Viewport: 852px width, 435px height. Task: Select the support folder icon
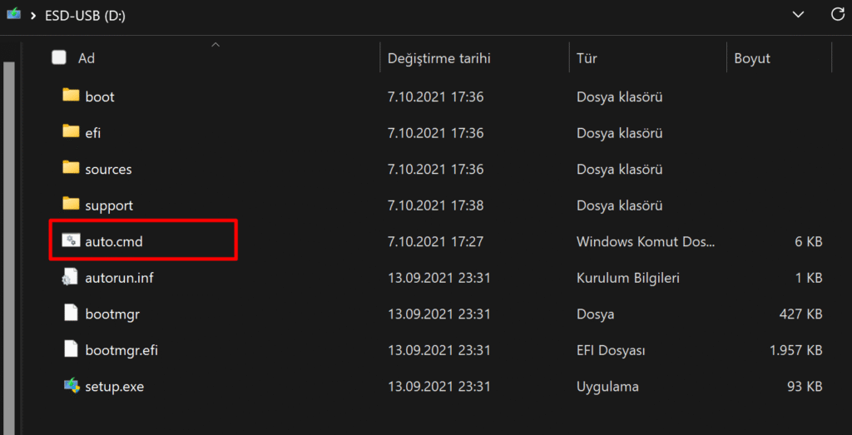pyautogui.click(x=71, y=205)
